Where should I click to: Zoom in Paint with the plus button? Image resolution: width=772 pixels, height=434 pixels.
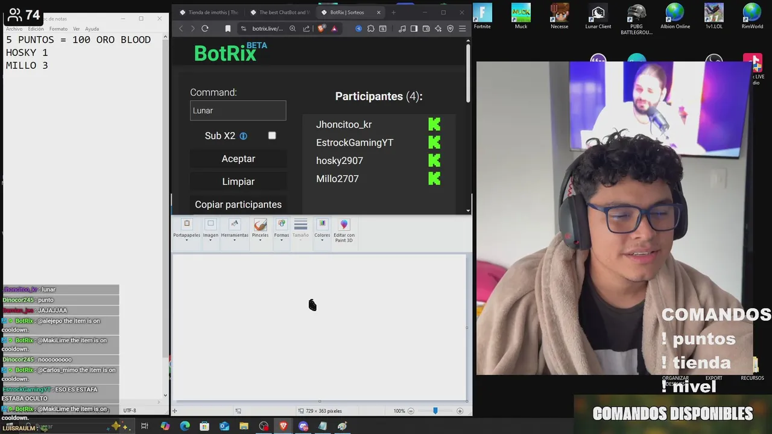(x=460, y=411)
